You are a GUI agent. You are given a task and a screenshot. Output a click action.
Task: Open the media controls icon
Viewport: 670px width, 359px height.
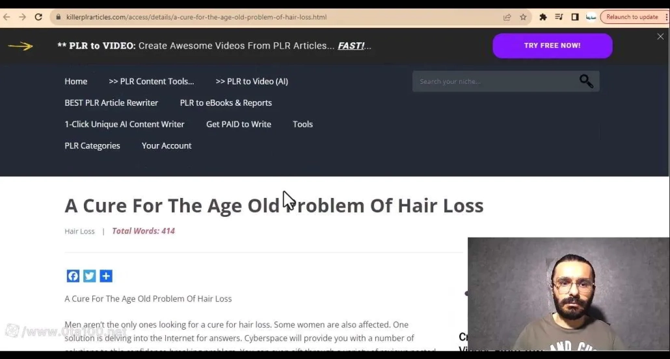click(x=559, y=17)
